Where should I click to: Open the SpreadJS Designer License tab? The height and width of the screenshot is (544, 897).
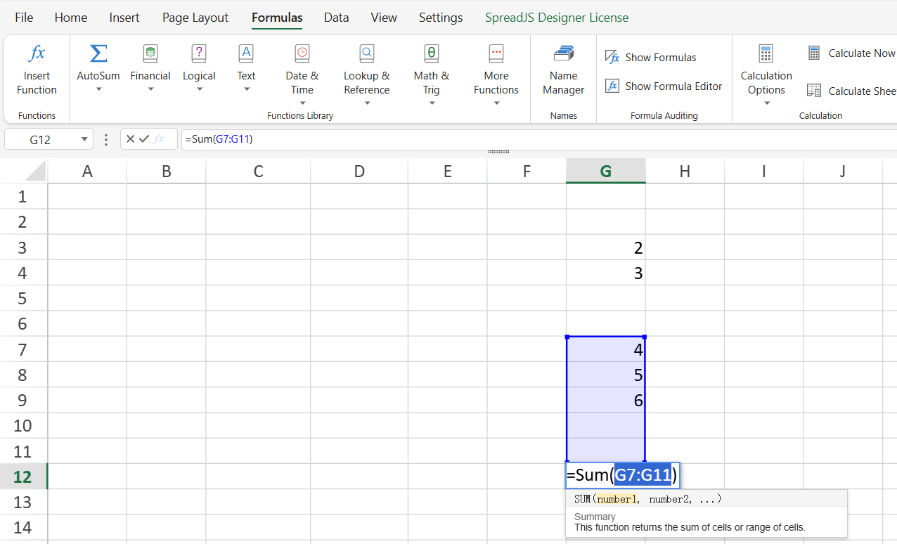coord(557,18)
